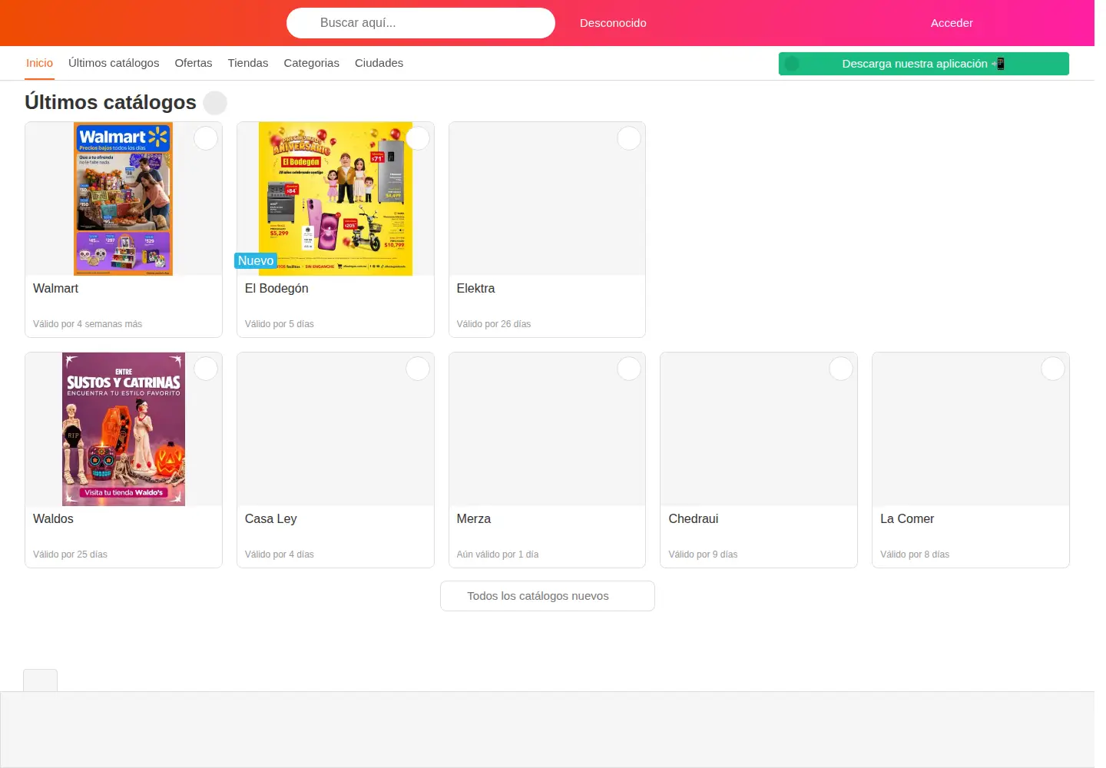Image resolution: width=1106 pixels, height=768 pixels.
Task: Click the Nuevo badge on El Bodegón
Action: coord(256,261)
